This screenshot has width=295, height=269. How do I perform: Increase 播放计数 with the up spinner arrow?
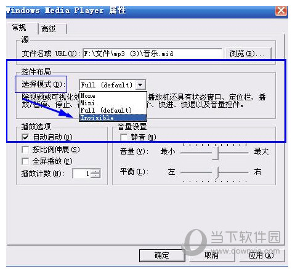95,171
